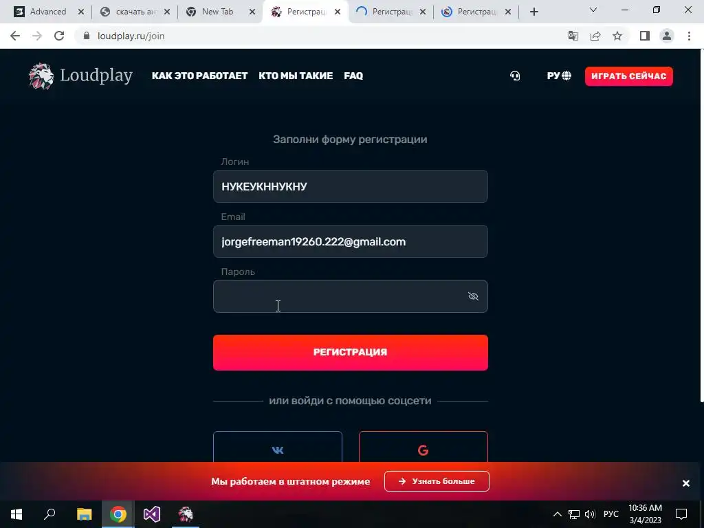Click the ИГРАТЬ СЕЙЧАС button
704x528 pixels.
coord(628,76)
